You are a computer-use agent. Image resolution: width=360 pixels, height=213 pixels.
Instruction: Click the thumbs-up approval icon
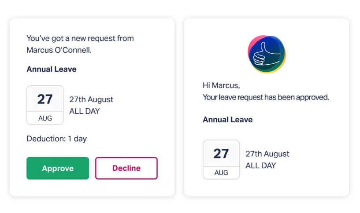coord(267,54)
